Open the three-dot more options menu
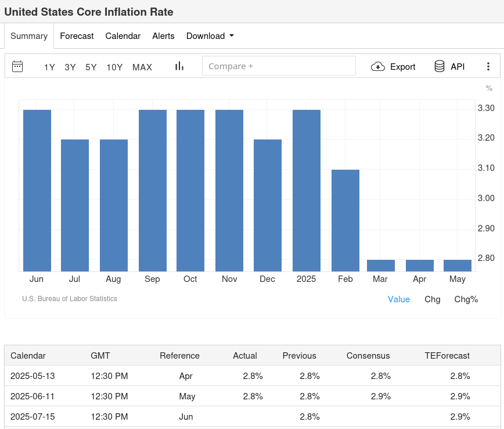The image size is (504, 429). pos(488,66)
